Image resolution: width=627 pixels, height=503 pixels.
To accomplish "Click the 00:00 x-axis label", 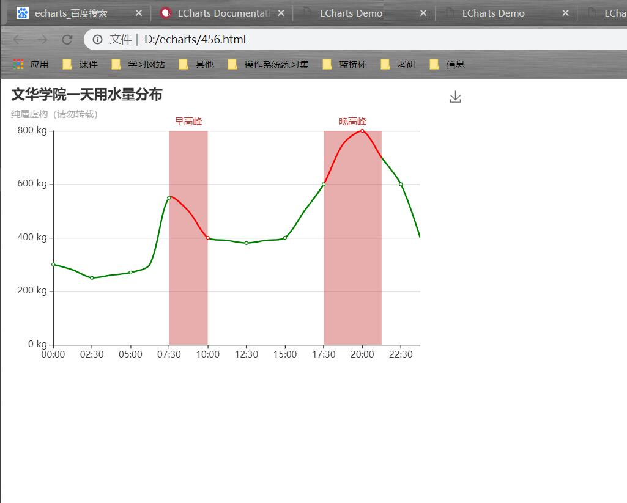I will coord(53,354).
